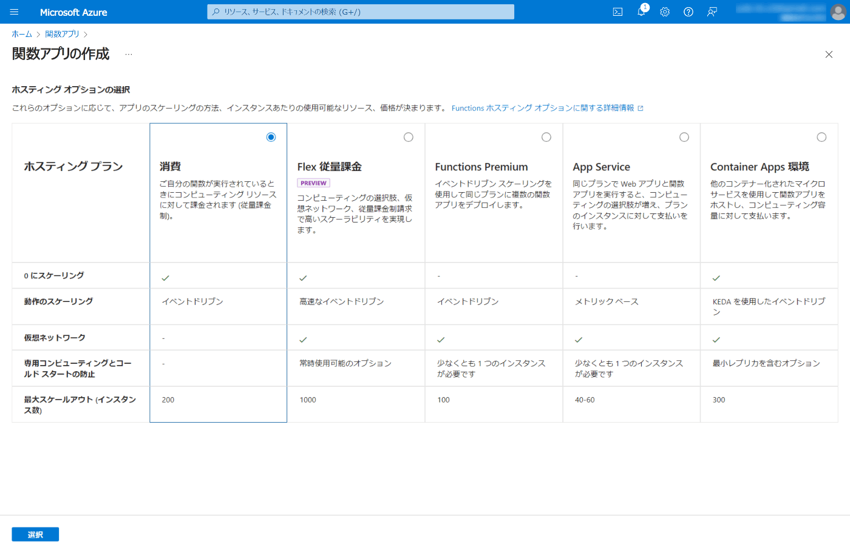
Task: Click the 仮想ネットワーク row label
Action: point(55,338)
